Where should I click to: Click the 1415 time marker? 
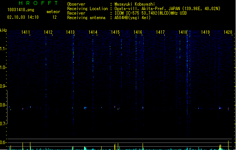[115, 32]
